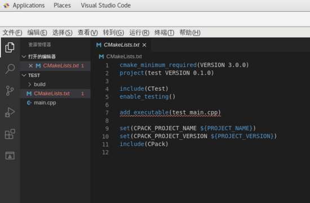310x203 pixels.
Task: Click the main.cpp file icon
Action: pyautogui.click(x=29, y=103)
